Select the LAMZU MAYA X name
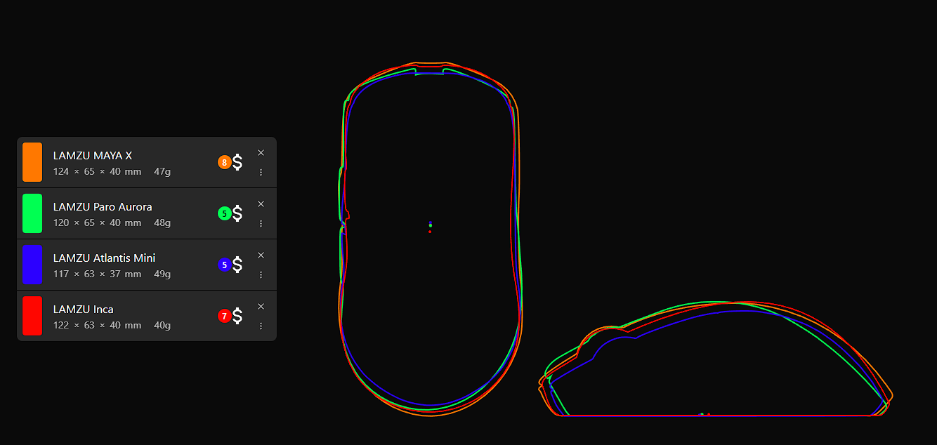This screenshot has width=937, height=445. click(93, 156)
